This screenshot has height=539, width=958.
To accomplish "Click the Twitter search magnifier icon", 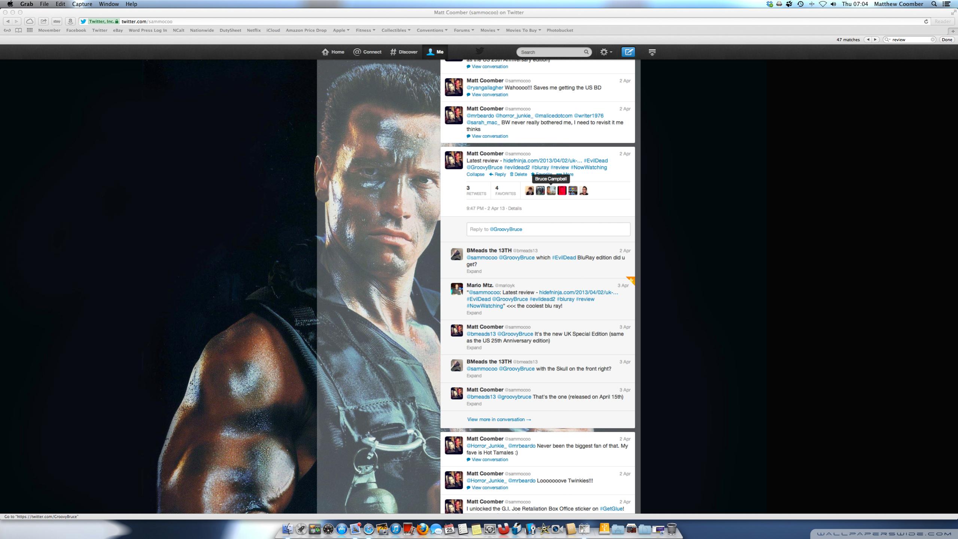I will point(586,52).
